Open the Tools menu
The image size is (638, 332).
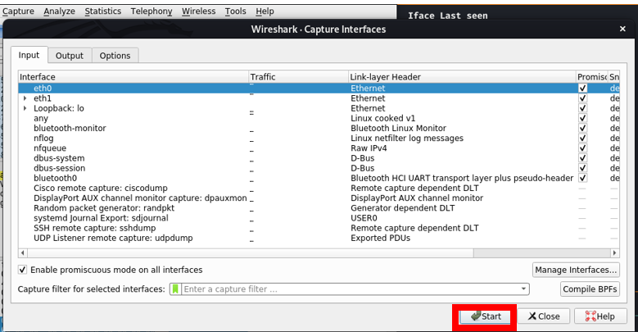click(x=236, y=11)
